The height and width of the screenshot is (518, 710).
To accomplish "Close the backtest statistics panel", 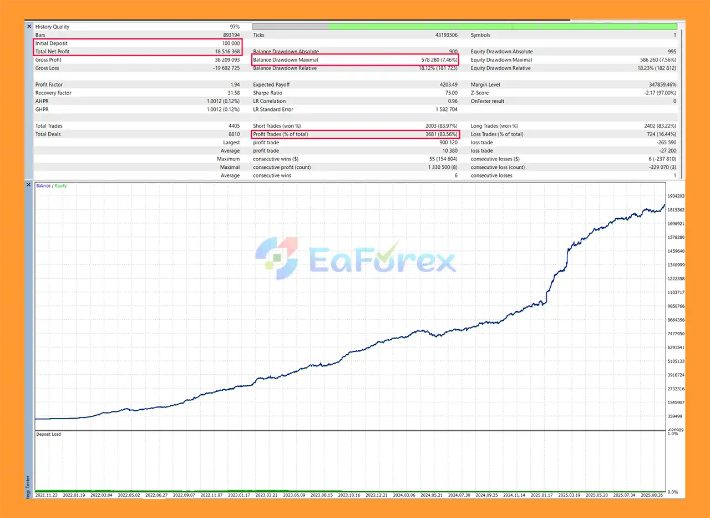I will pos(29,26).
